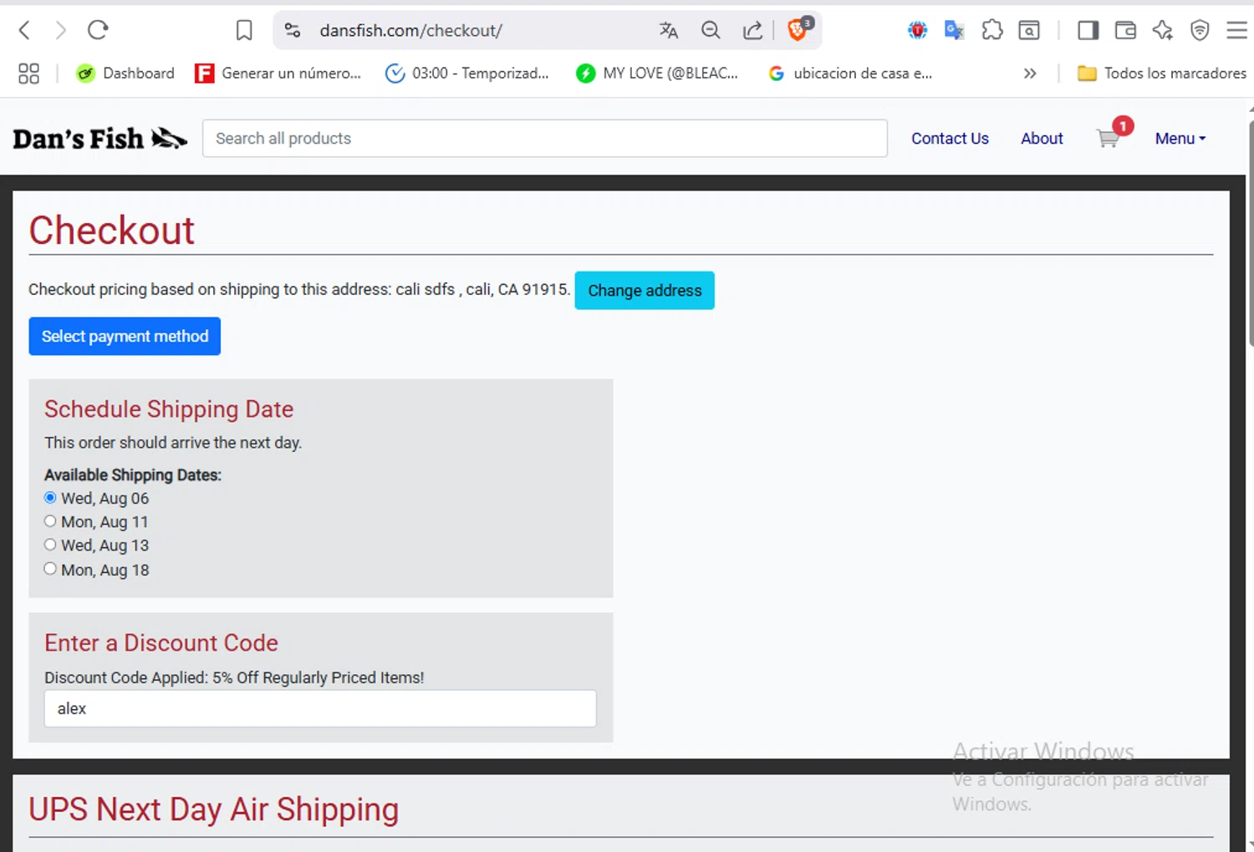Open site settings icon in address bar
The height and width of the screenshot is (852, 1254).
tap(293, 31)
